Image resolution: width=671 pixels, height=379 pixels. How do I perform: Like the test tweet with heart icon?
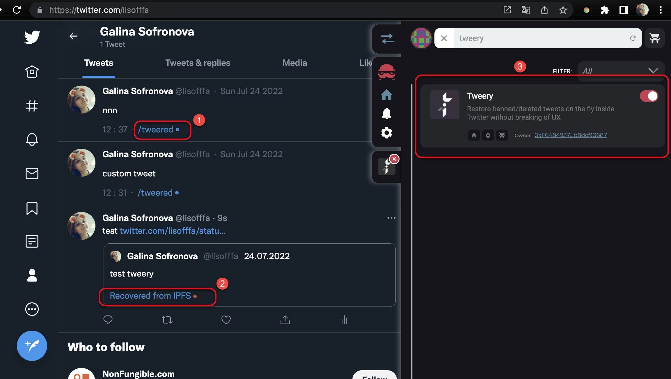[x=226, y=320]
